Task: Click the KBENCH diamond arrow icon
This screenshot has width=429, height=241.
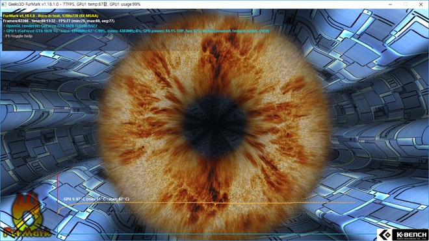Action: [x=385, y=235]
